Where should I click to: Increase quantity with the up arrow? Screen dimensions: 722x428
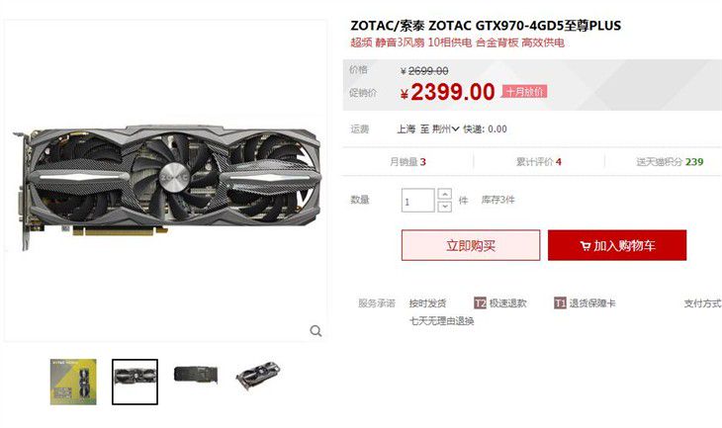pos(444,194)
